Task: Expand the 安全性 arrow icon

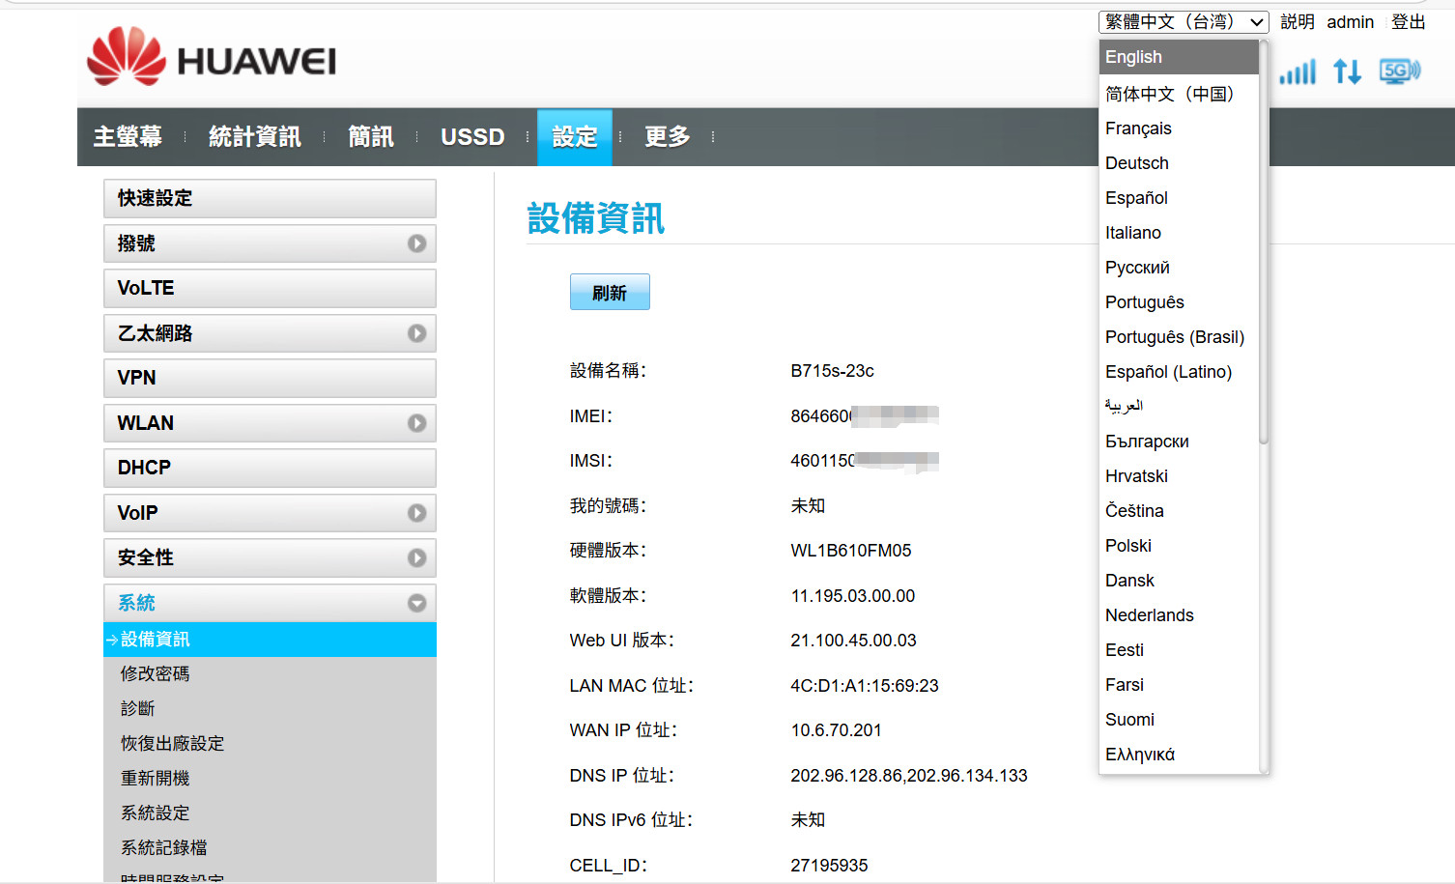Action: tap(416, 557)
